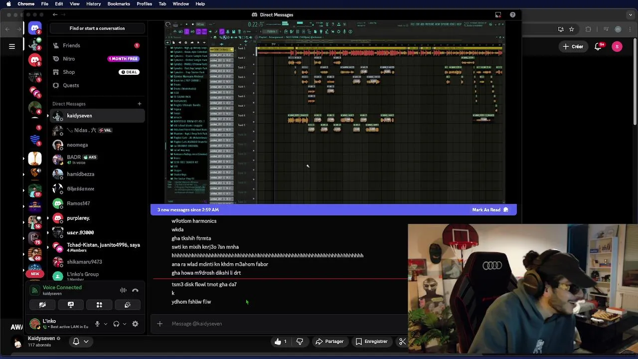Open the Chrome History menu
This screenshot has height=359, width=638.
tap(93, 4)
